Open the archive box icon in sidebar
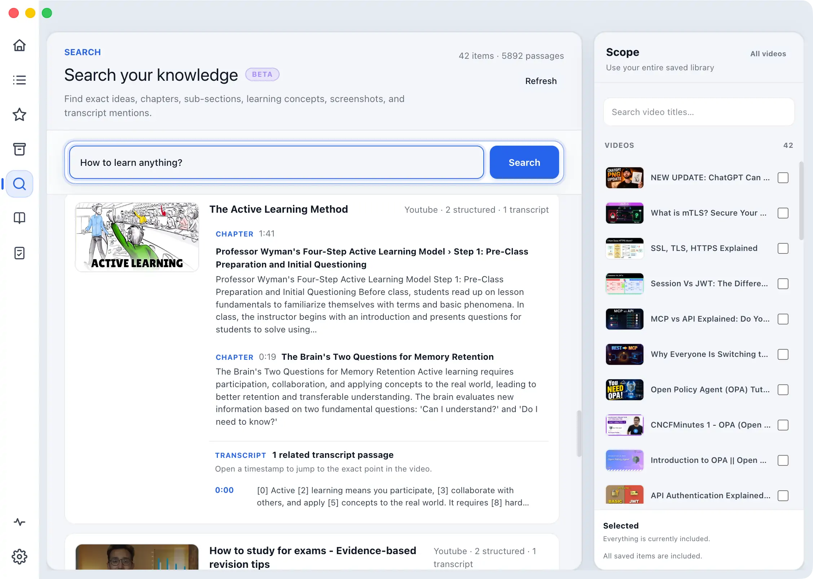 [19, 149]
